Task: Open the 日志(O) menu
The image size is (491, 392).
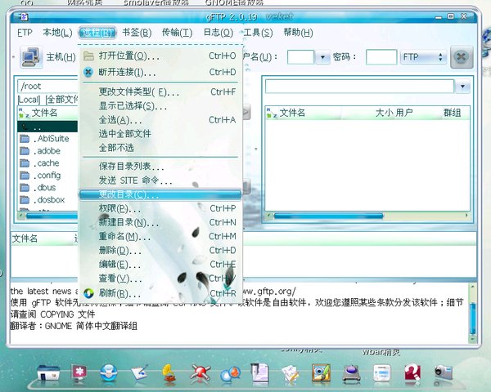Action: [218, 33]
